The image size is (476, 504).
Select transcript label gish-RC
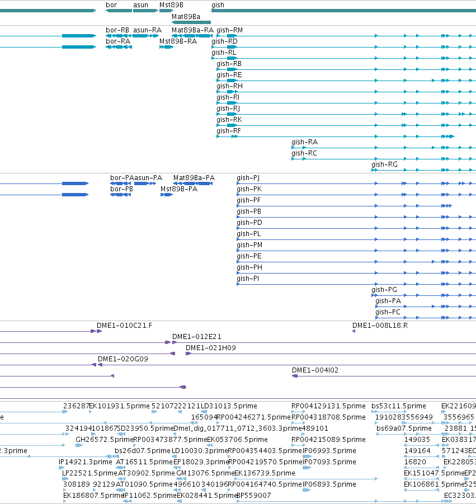pos(304,153)
